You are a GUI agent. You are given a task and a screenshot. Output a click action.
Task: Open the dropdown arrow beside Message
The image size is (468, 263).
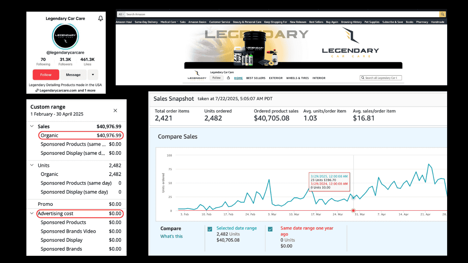(x=93, y=75)
